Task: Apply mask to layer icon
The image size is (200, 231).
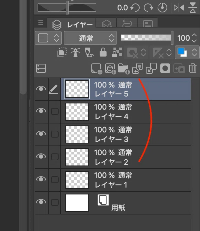Action: (x=179, y=68)
